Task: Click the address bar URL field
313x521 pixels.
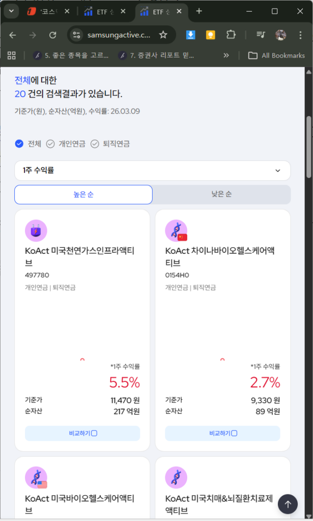Action: click(119, 35)
